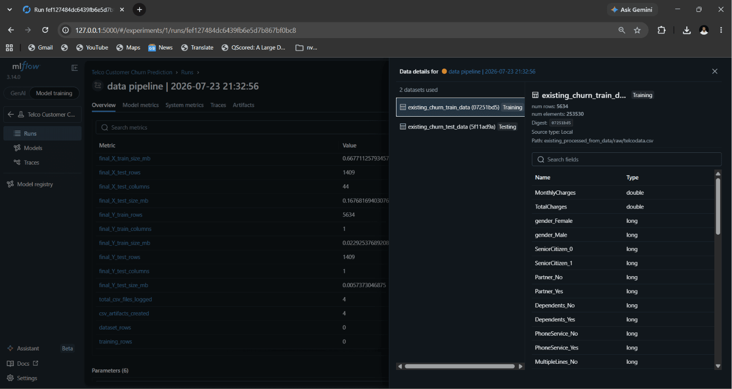Switch to Model training mode
The width and height of the screenshot is (732, 389).
(x=54, y=93)
